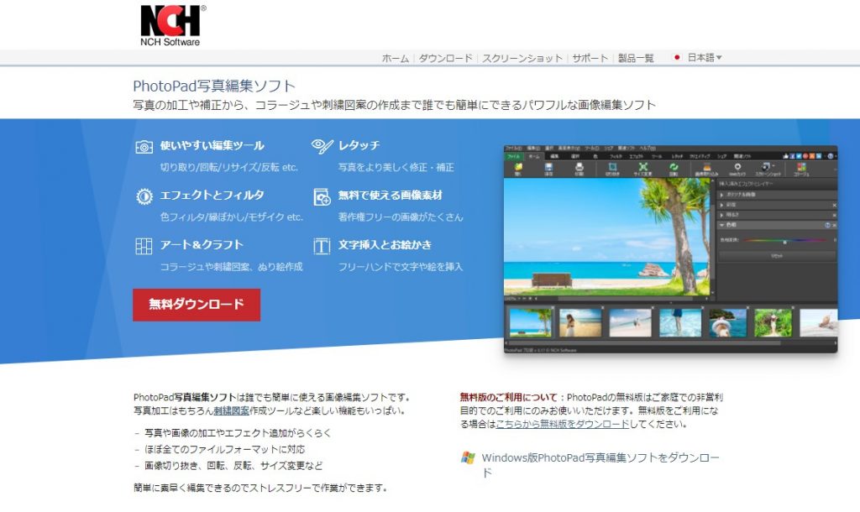
Task: Click the リセット button in the 色相 panel
Action: tap(777, 256)
